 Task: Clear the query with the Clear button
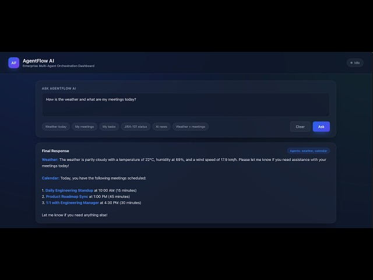click(x=300, y=127)
